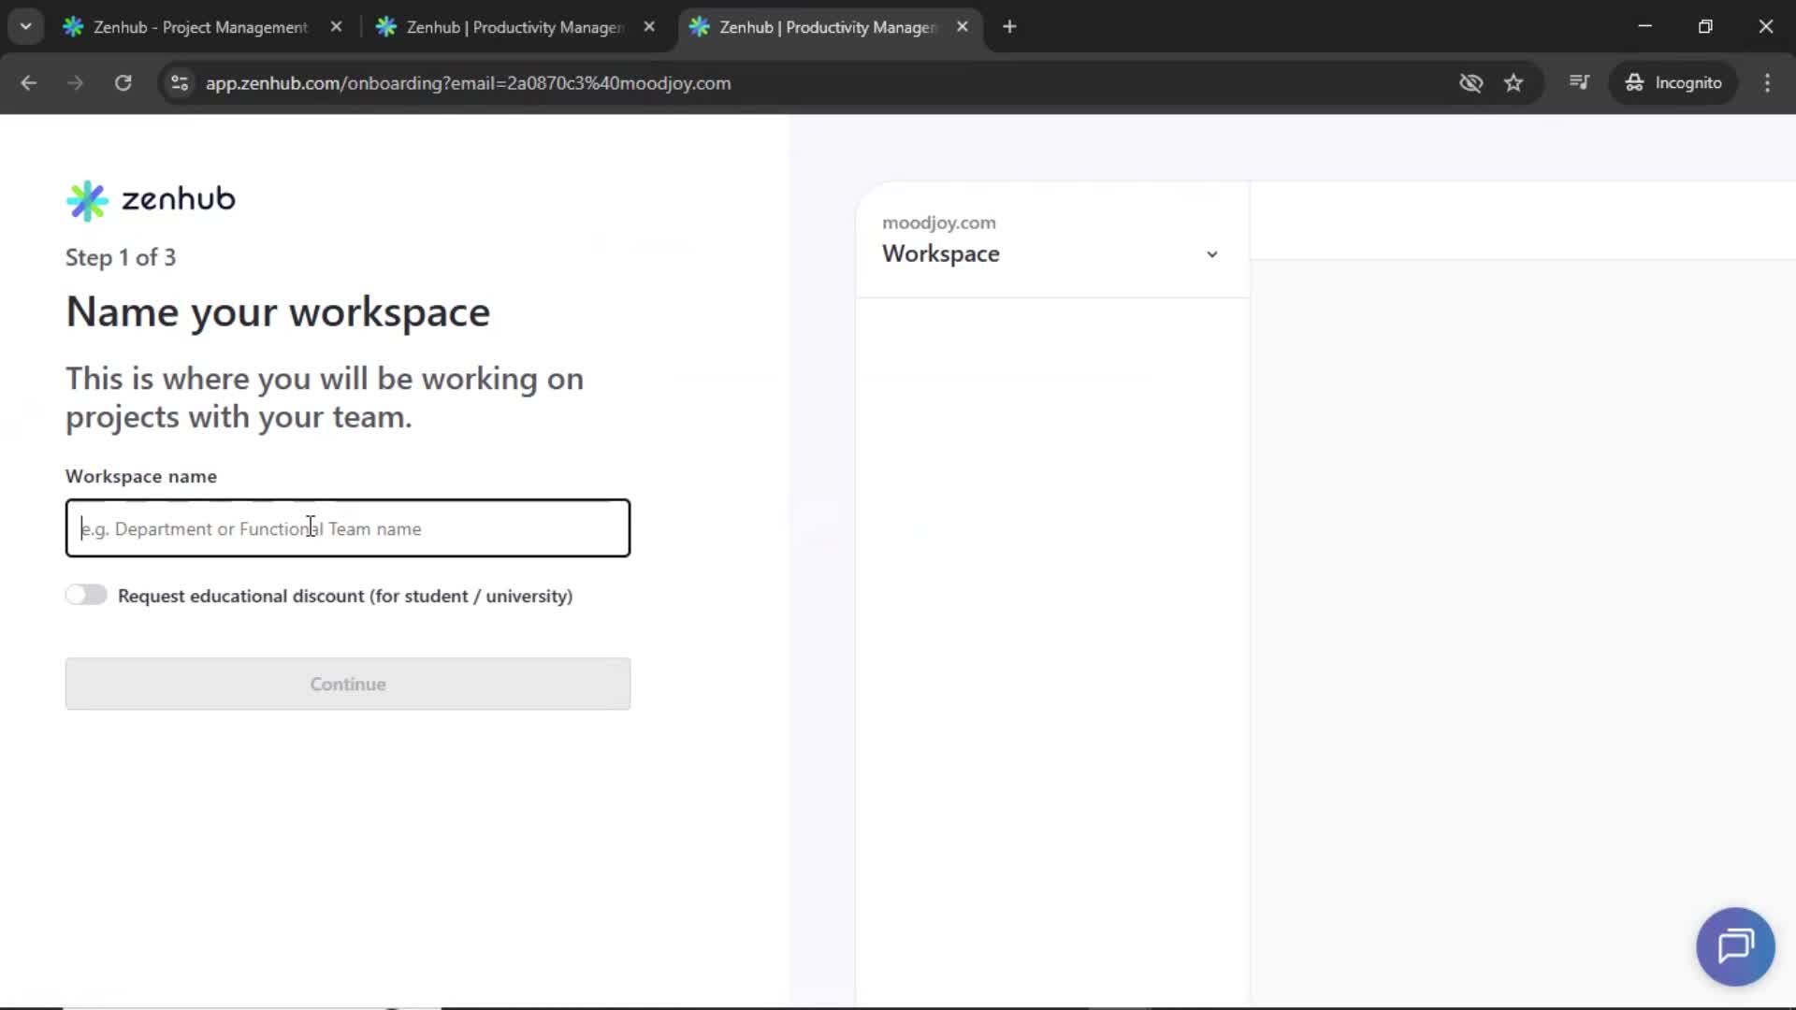Viewport: 1796px width, 1010px height.
Task: Open Chrome's three-dot menu
Action: tap(1767, 83)
